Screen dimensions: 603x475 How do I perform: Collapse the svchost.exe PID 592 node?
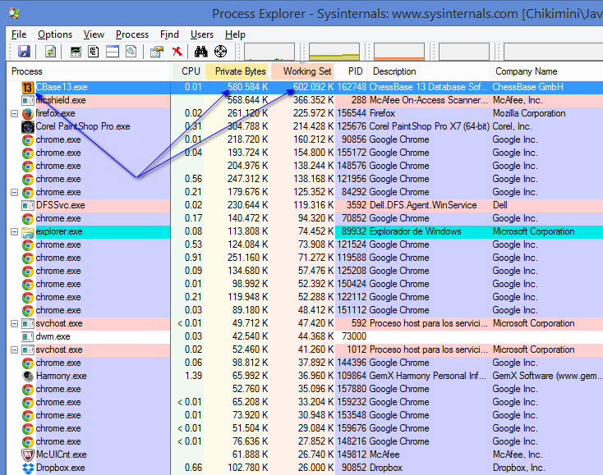[14, 324]
